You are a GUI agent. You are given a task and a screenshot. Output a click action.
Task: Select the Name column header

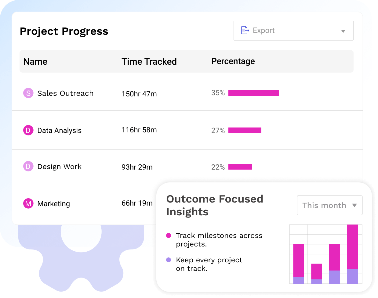35,61
